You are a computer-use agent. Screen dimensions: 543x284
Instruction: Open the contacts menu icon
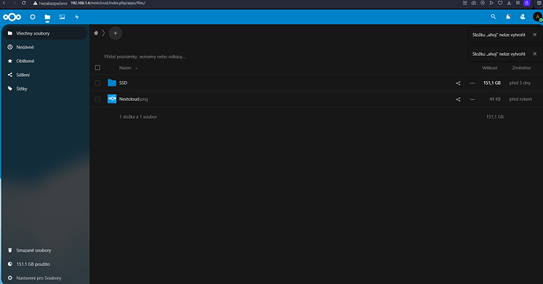[523, 17]
